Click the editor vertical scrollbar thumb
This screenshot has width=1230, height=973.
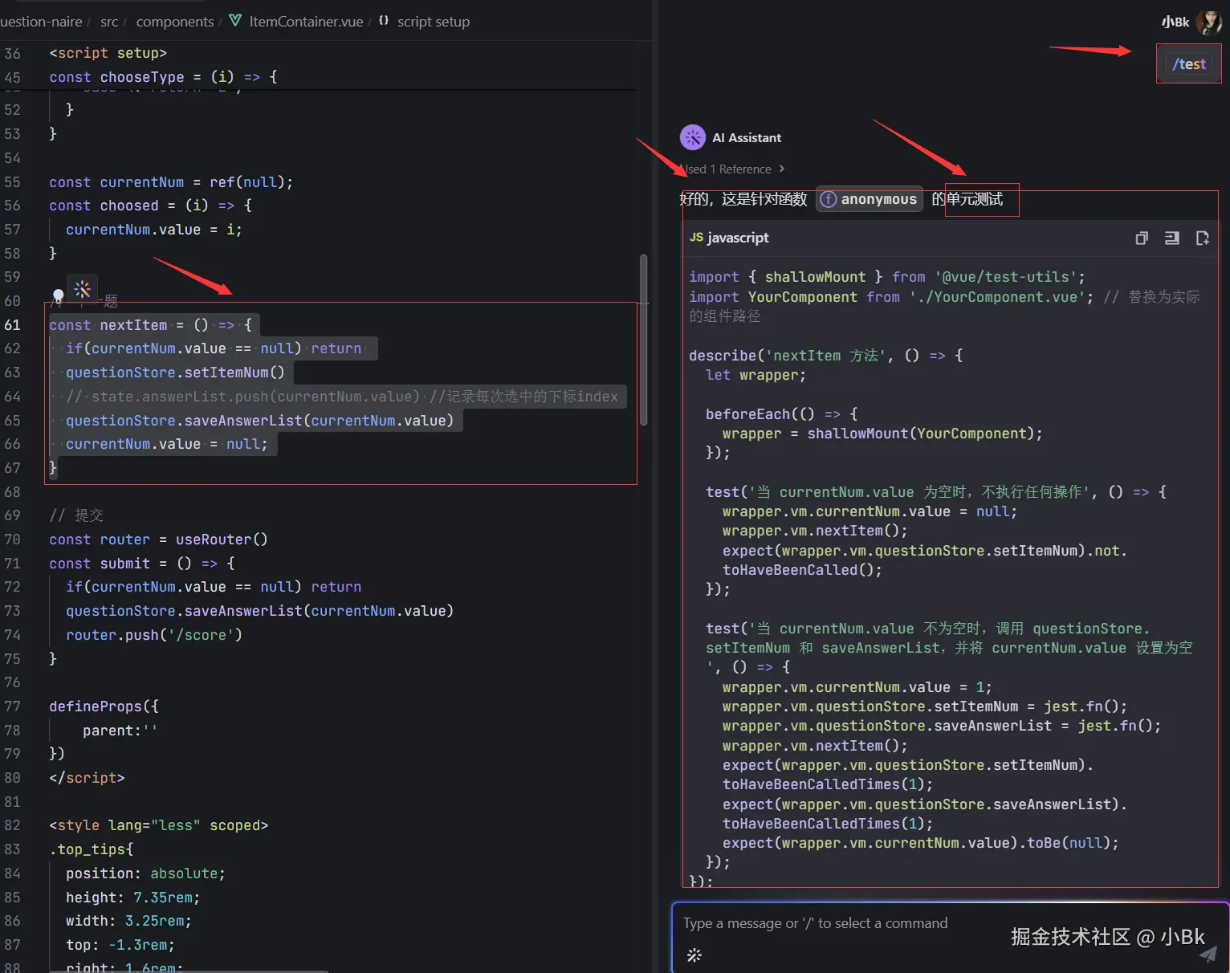[x=643, y=340]
